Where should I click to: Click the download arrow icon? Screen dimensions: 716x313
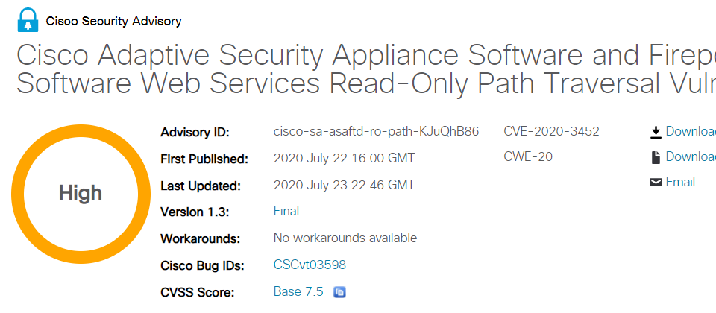tap(656, 132)
